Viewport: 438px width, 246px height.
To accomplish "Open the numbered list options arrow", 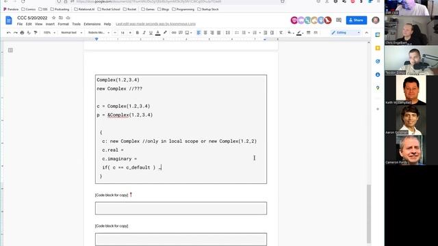I will click(x=260, y=33).
